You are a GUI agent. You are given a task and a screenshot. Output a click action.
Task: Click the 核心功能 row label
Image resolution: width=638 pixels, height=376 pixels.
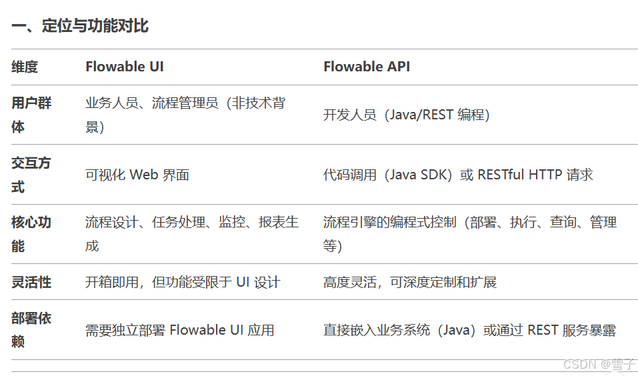tap(31, 234)
